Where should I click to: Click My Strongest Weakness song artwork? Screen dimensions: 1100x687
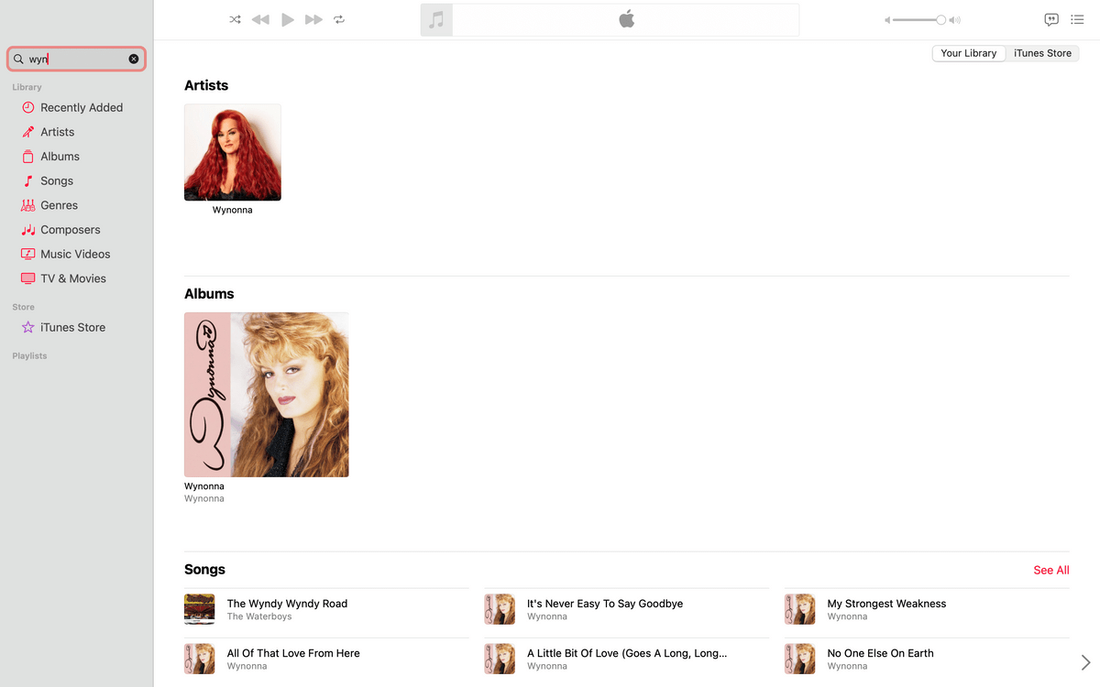click(x=800, y=609)
